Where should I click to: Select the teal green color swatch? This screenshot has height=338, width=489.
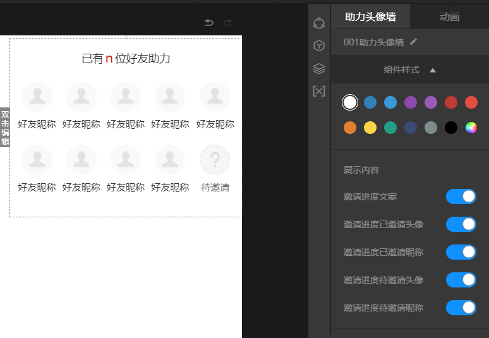click(390, 128)
